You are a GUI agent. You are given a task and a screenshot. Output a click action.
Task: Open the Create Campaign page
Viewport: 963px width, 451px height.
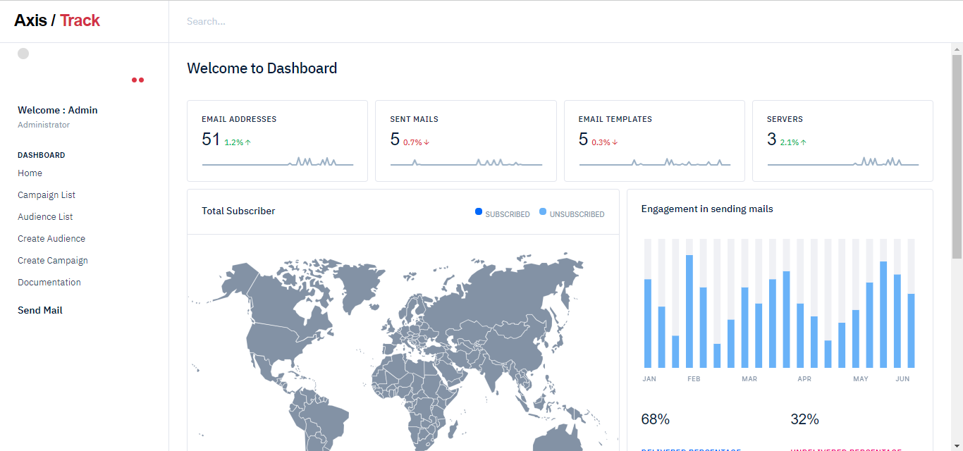53,261
